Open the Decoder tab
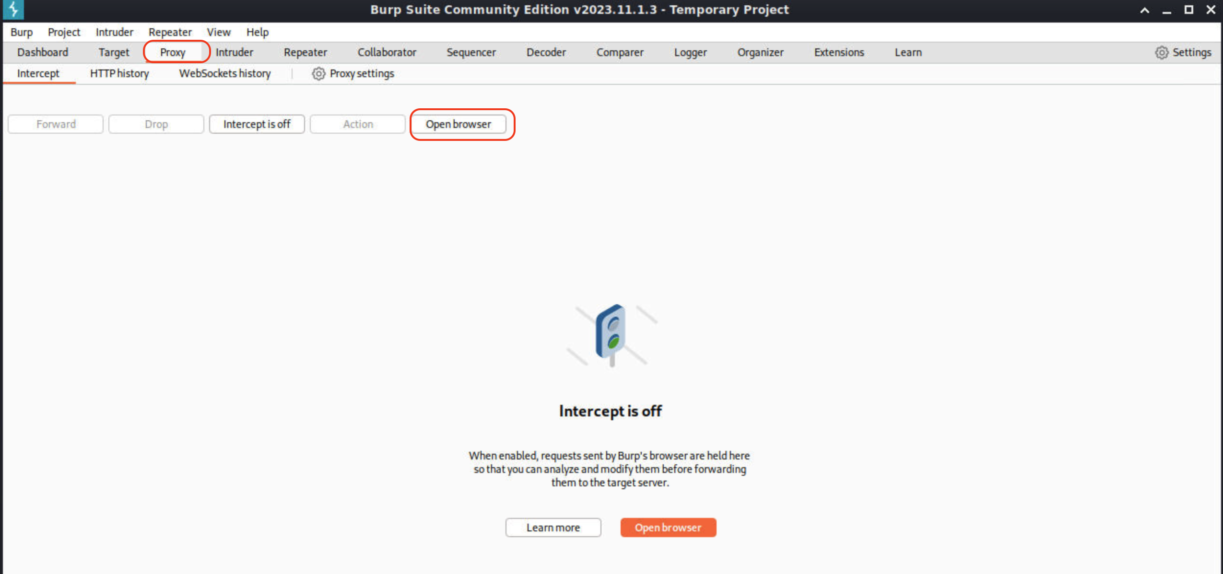The image size is (1223, 574). point(546,52)
